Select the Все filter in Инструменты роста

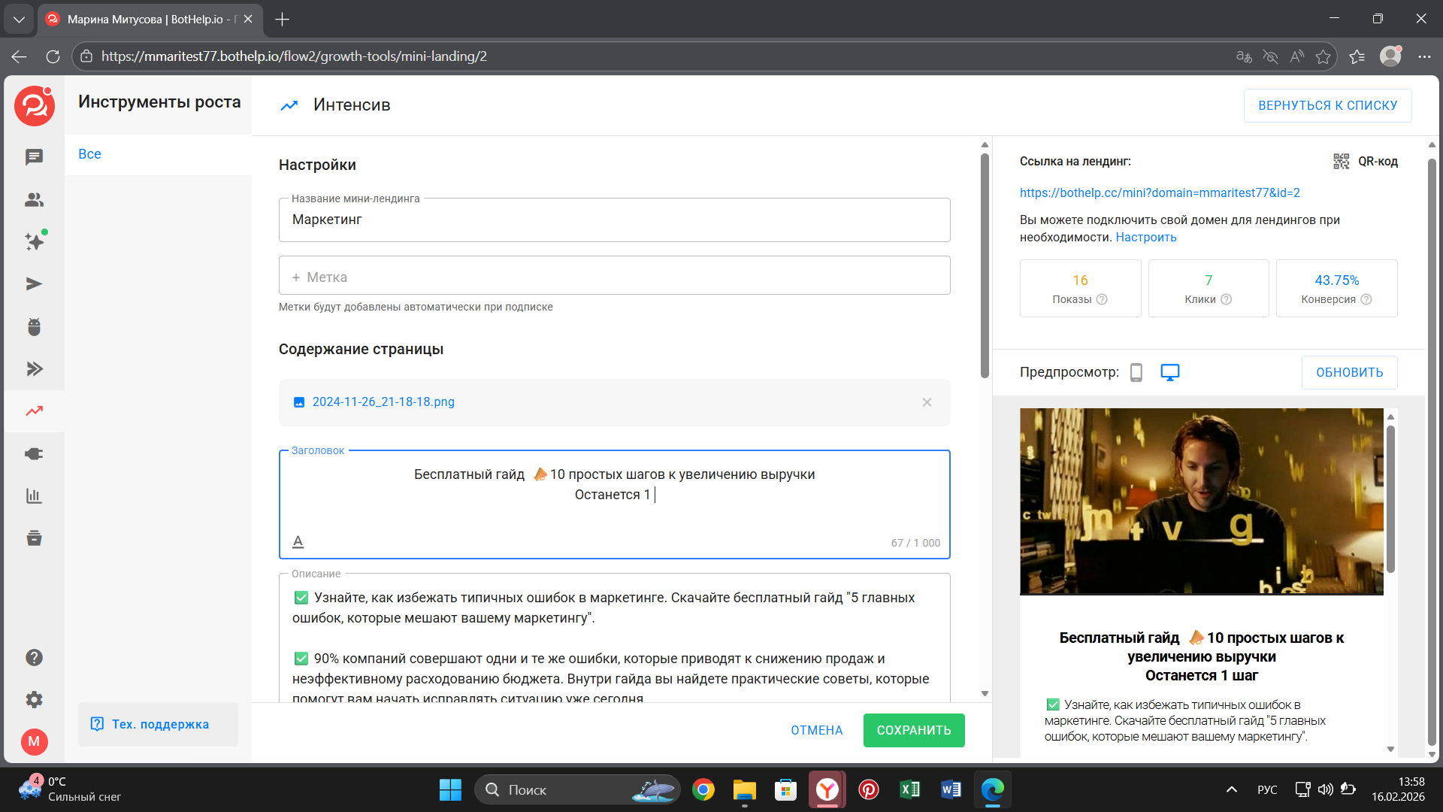click(x=89, y=153)
